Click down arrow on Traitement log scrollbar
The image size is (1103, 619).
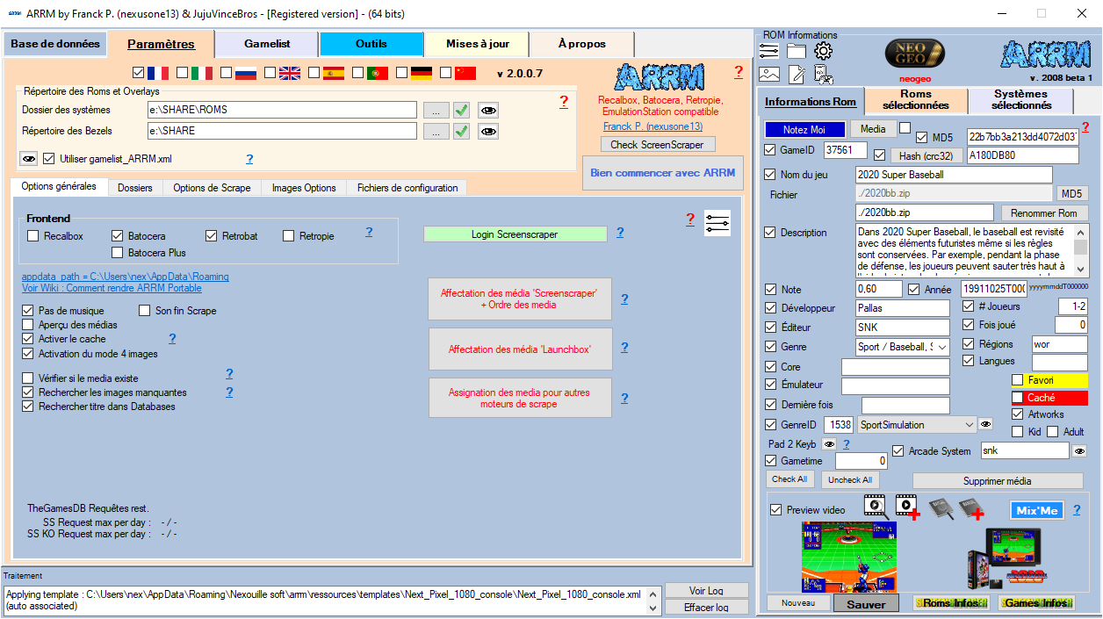click(x=652, y=608)
